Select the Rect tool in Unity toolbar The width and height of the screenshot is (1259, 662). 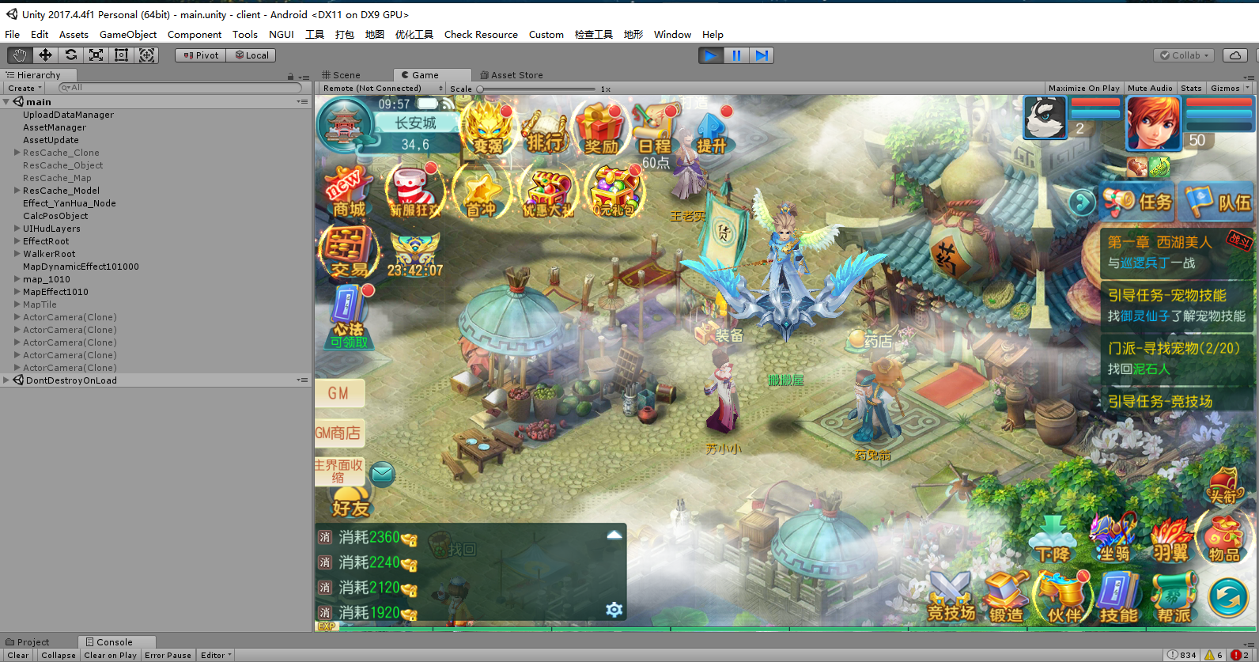[x=121, y=55]
